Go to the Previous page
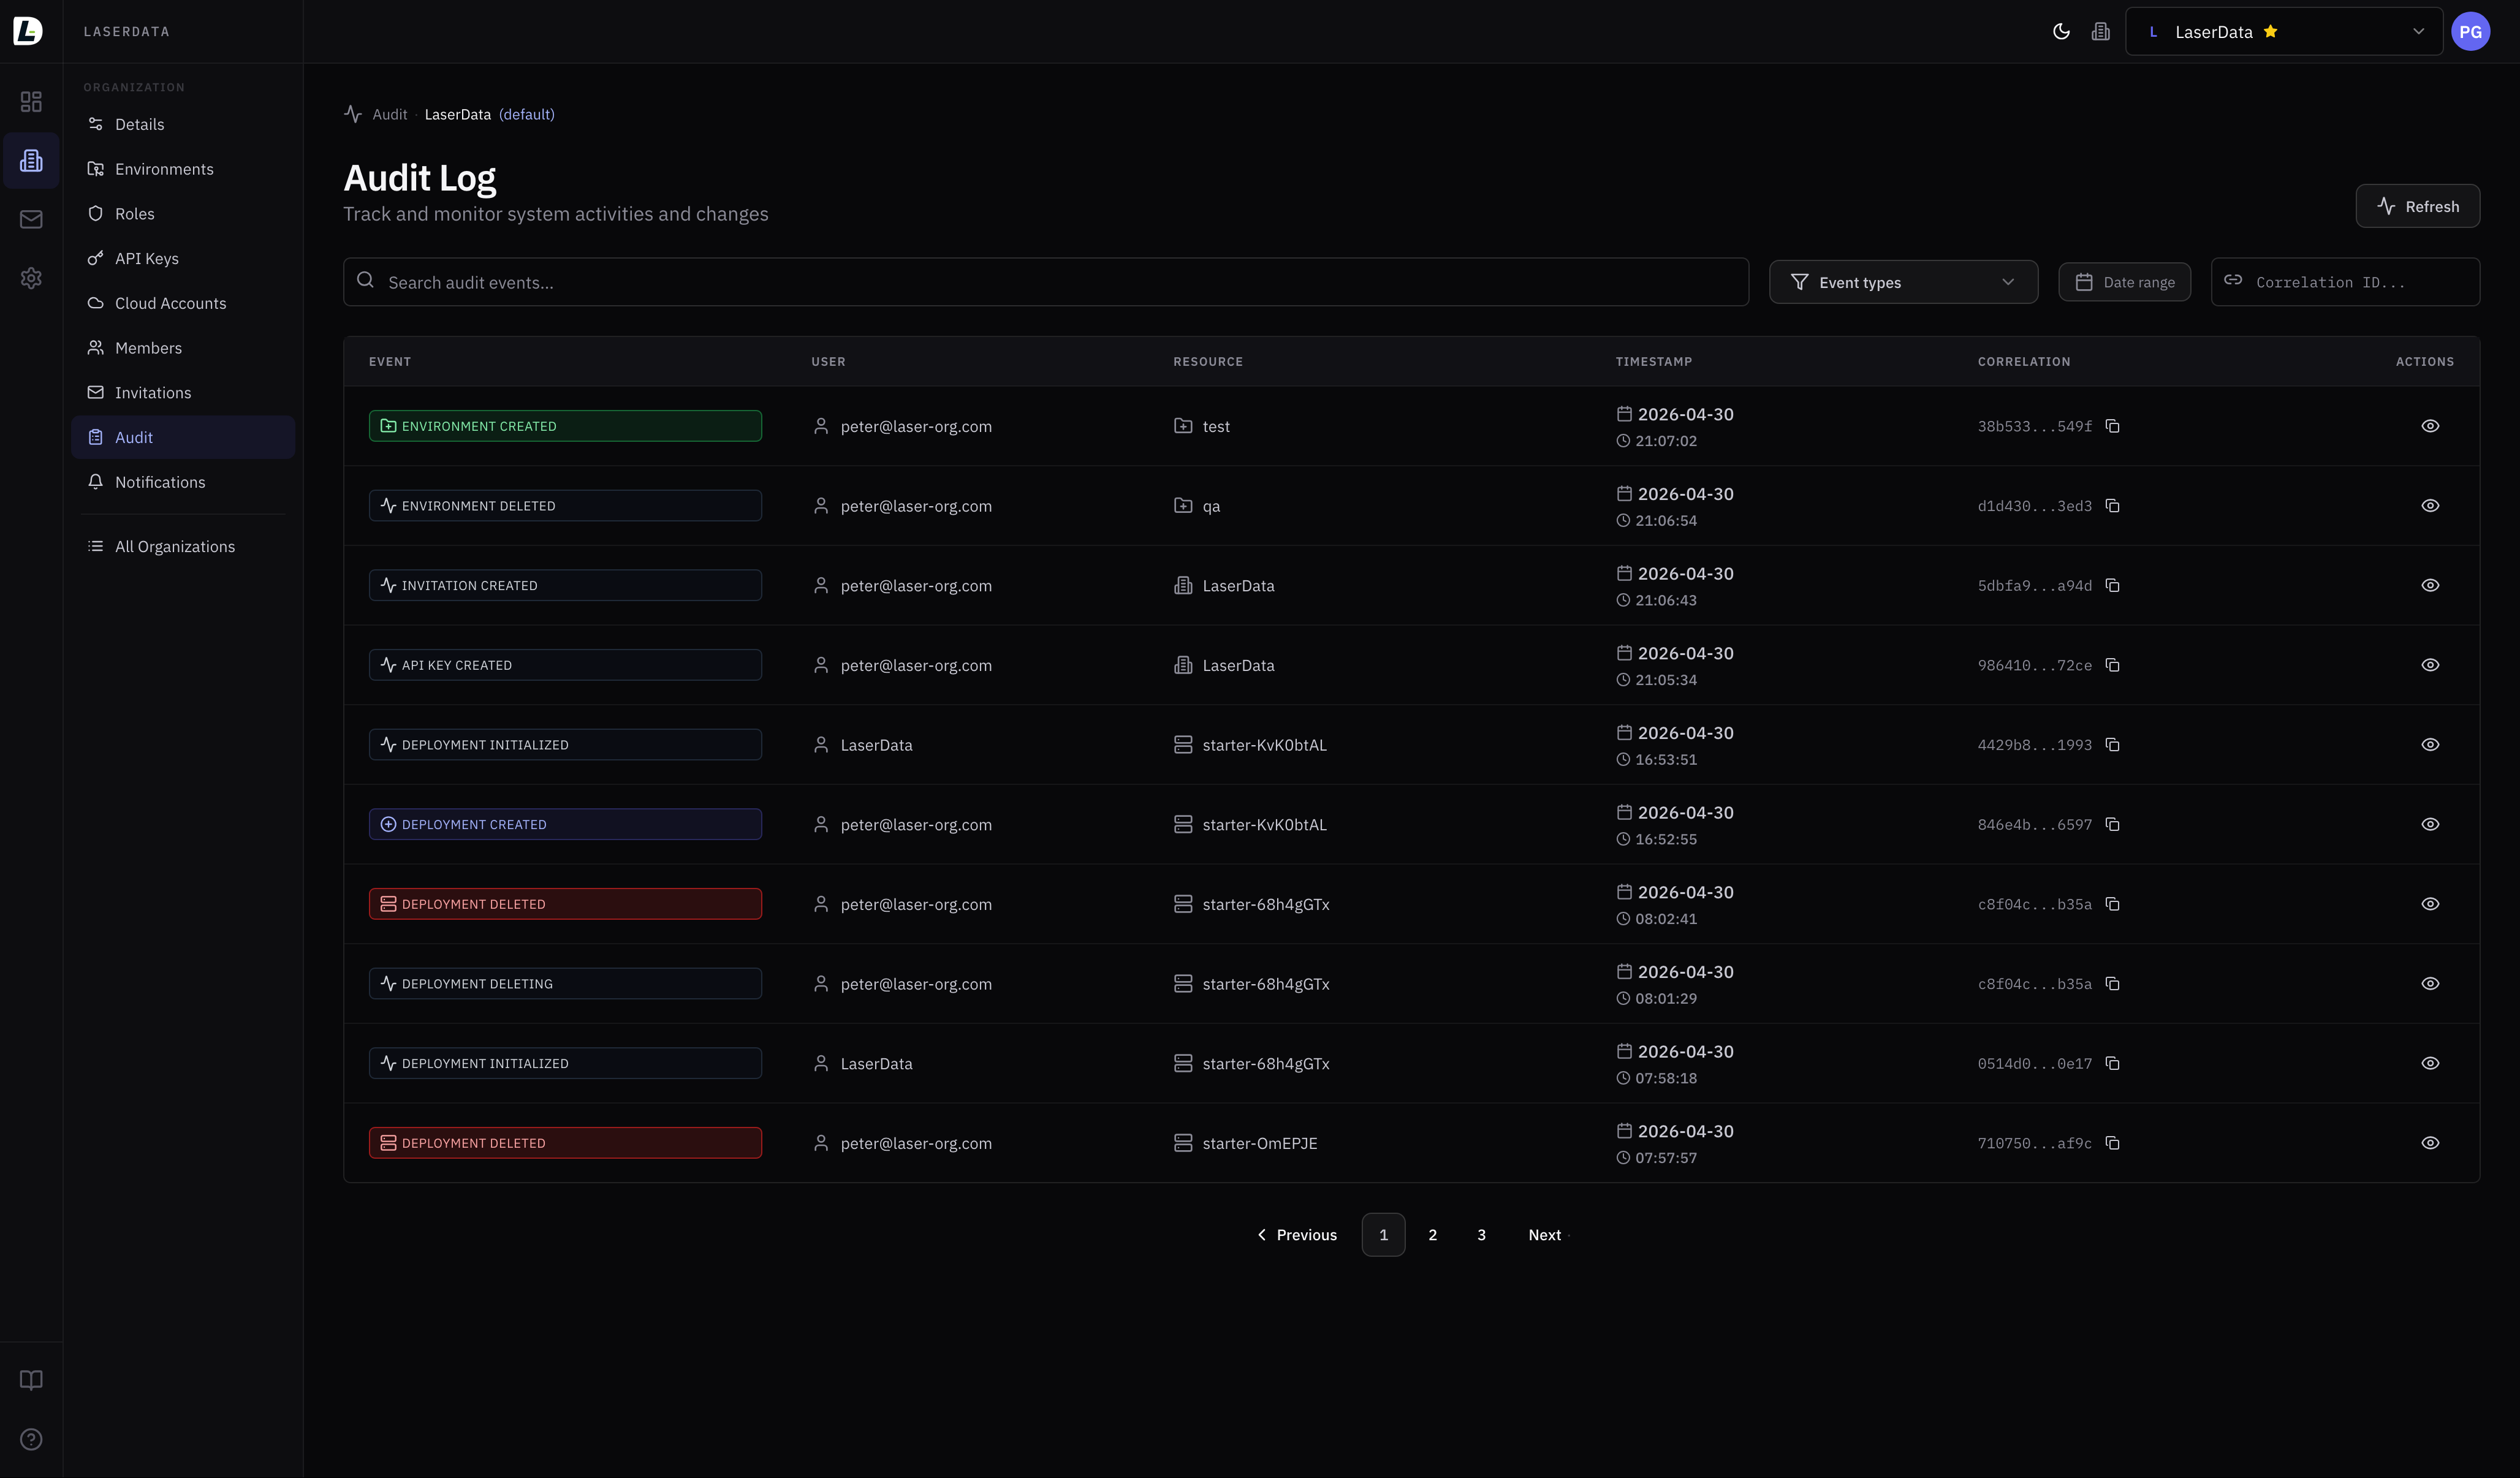Viewport: 2520px width, 1478px height. click(1296, 1235)
